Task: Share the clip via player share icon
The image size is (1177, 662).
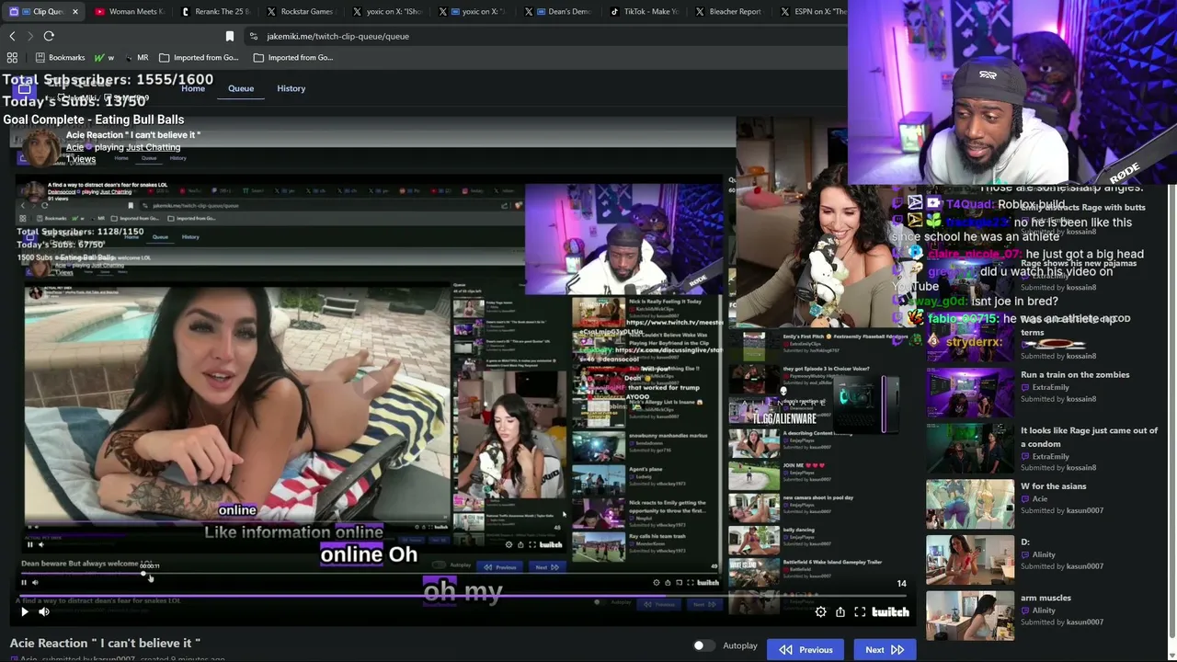Action: coord(840,611)
